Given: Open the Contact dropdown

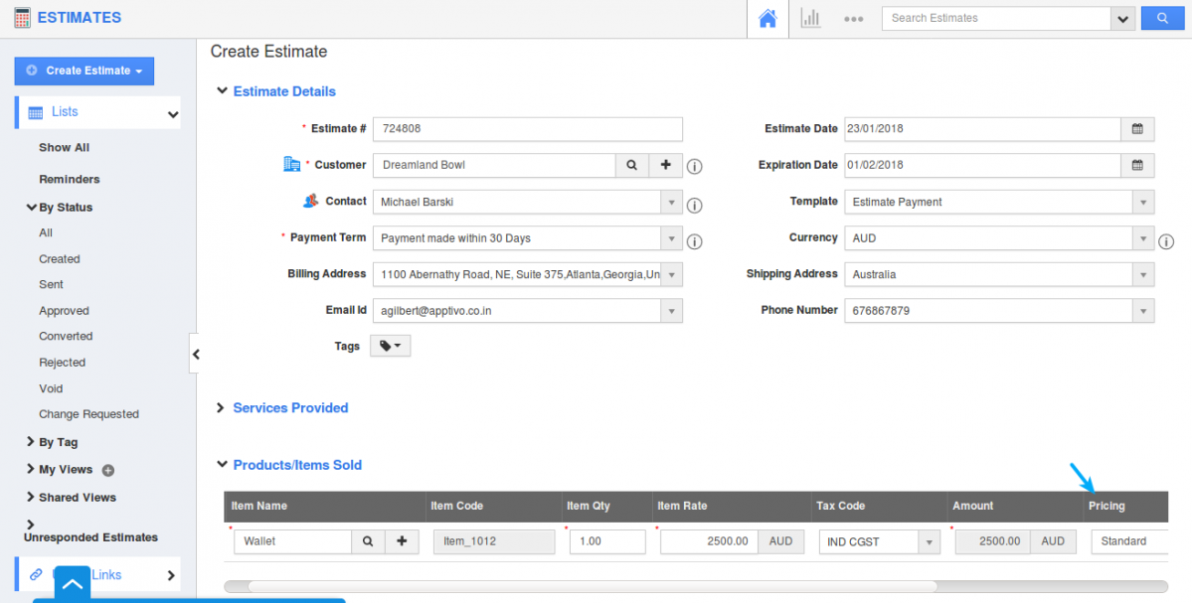Looking at the screenshot, I should 671,202.
